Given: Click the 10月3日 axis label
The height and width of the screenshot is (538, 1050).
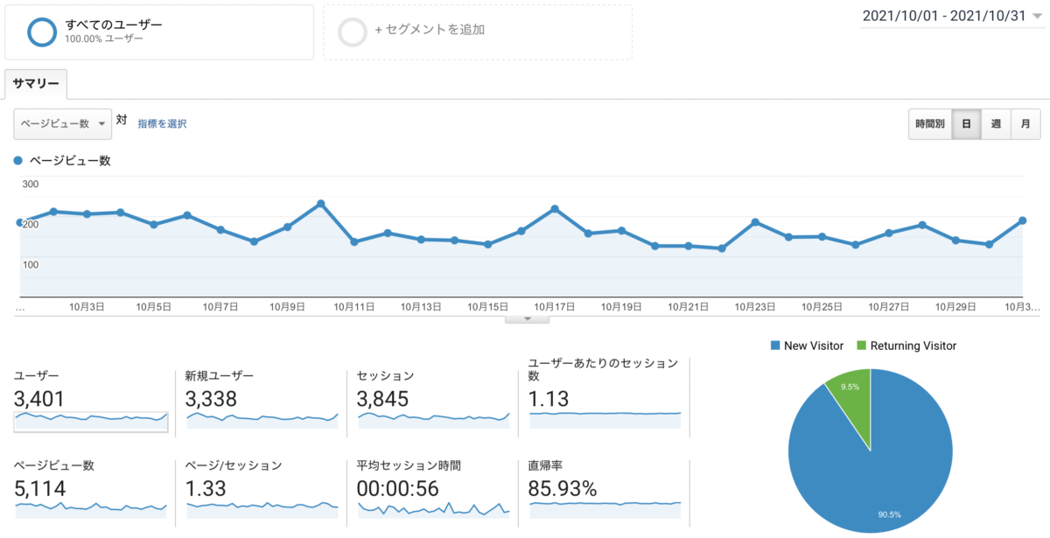Looking at the screenshot, I should coord(87,307).
